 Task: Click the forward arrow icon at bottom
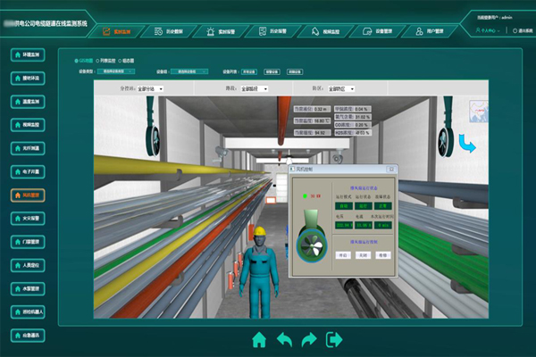[309, 339]
